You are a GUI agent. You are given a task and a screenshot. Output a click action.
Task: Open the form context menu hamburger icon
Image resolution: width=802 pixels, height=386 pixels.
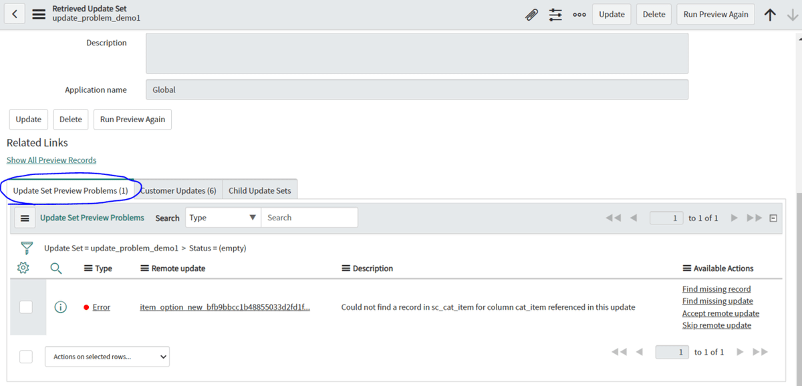(39, 13)
